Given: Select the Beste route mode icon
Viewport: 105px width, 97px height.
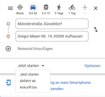Looking at the screenshot, I should click(20, 7).
